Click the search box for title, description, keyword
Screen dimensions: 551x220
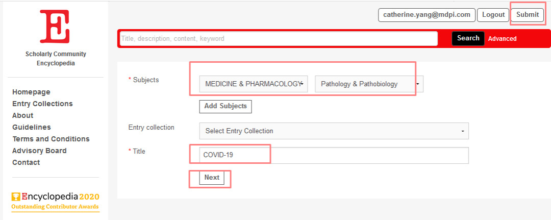pos(279,39)
